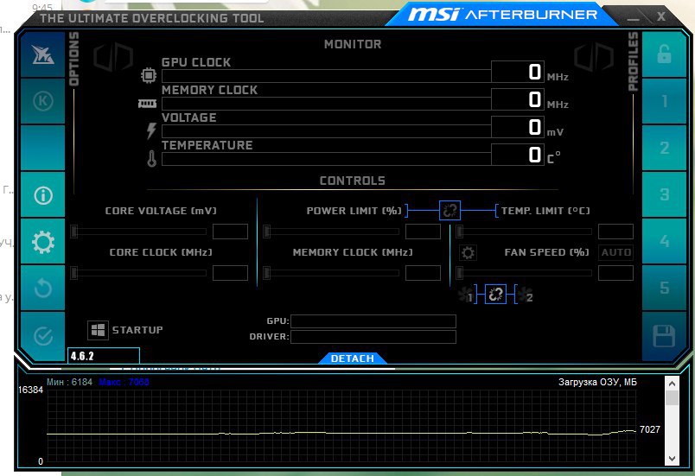The width and height of the screenshot is (695, 476).
Task: Click the Fan Speed value field
Action: pos(615,273)
